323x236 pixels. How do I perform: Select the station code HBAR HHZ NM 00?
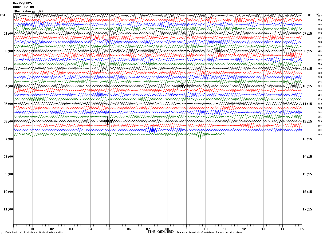tap(26, 7)
